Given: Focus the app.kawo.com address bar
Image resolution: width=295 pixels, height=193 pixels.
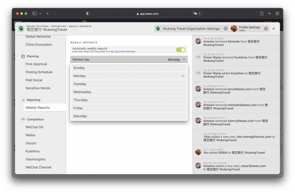Looking at the screenshot, I should pos(147,14).
